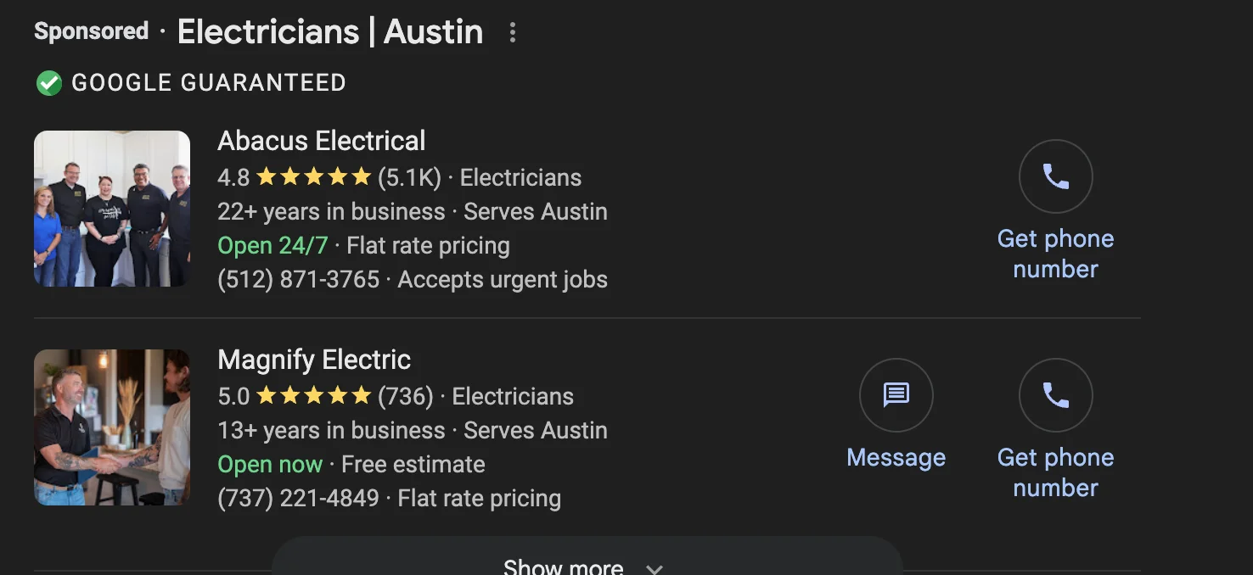Click the Message label for Magnify Electric
Viewport: 1253px width, 575px height.
click(x=896, y=458)
